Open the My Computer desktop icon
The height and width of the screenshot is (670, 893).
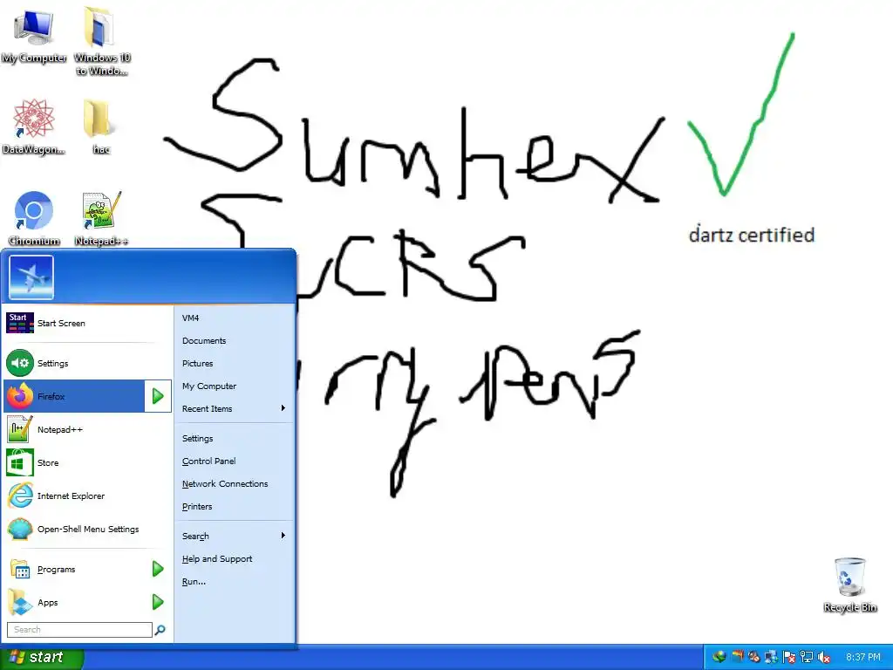(34, 35)
